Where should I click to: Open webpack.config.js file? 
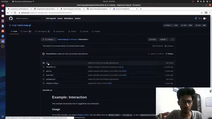point(52,83)
